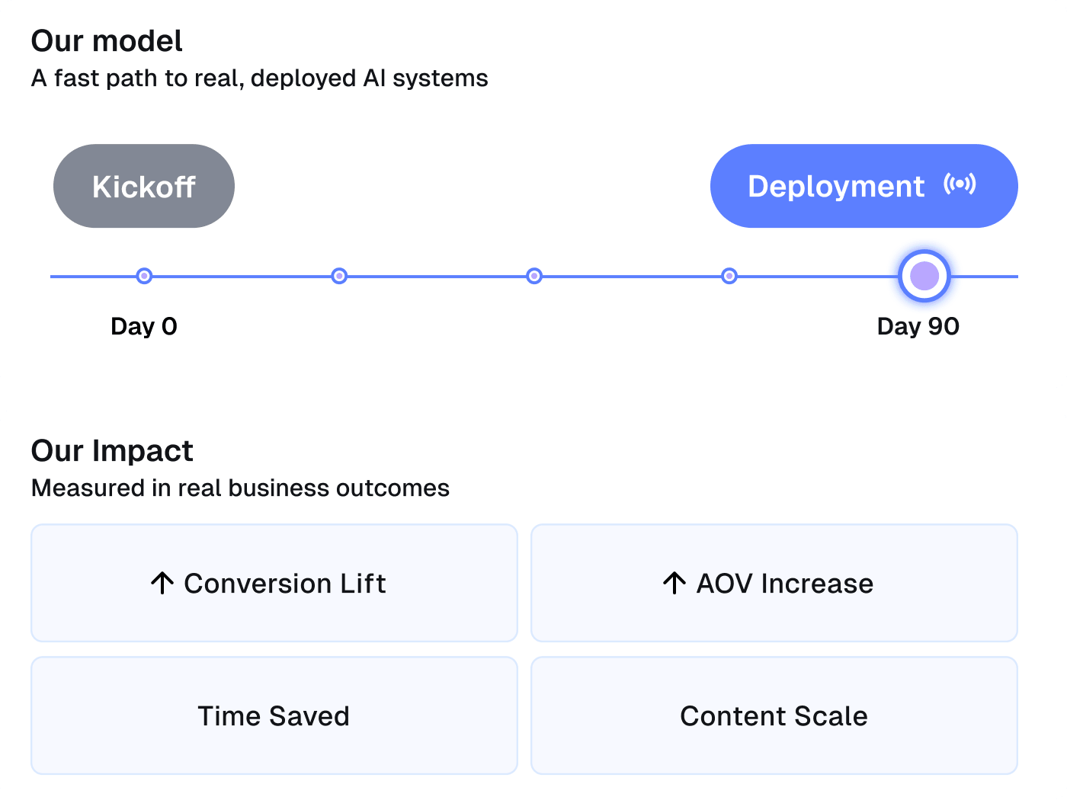Select the Content Scale card
Viewport: 1067px width, 800px height.
click(774, 715)
